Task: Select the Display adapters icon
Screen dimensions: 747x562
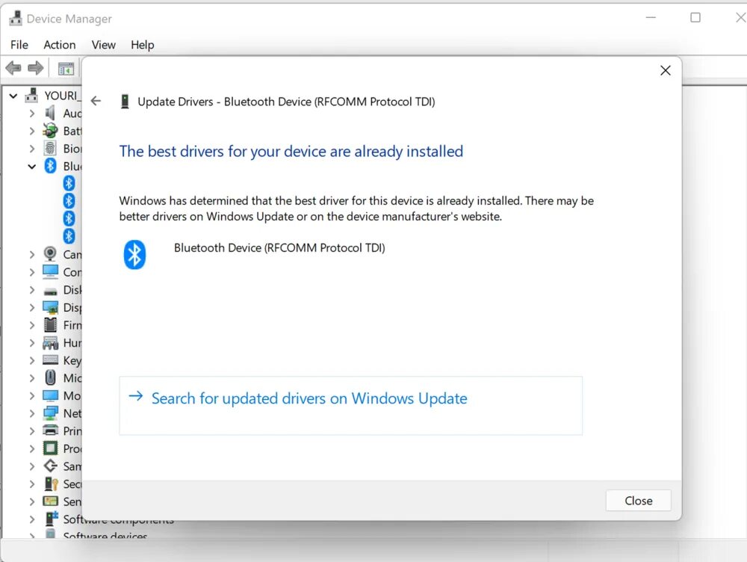Action: 50,307
